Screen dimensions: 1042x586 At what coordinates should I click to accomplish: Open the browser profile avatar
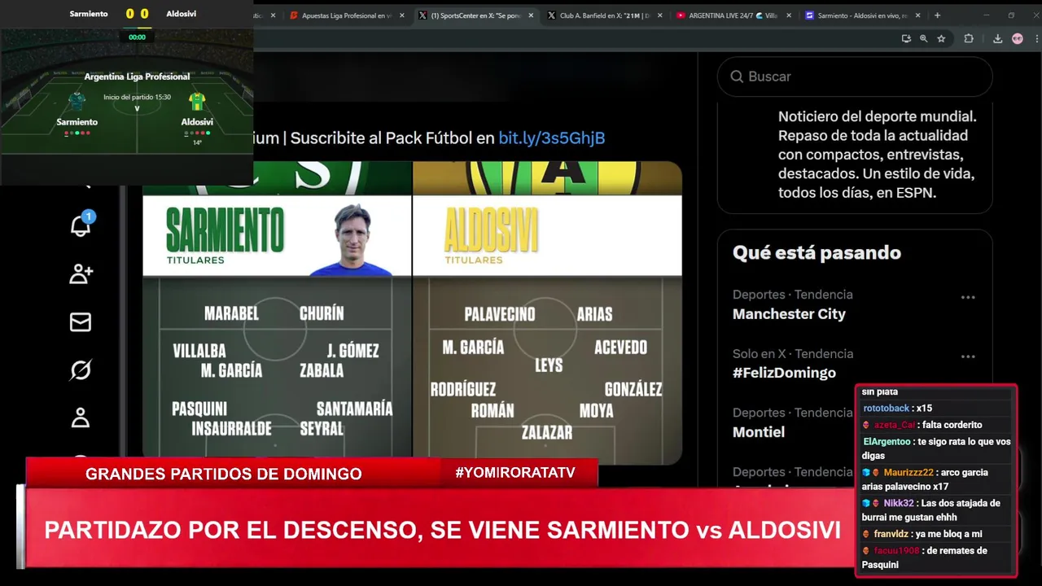[1017, 38]
